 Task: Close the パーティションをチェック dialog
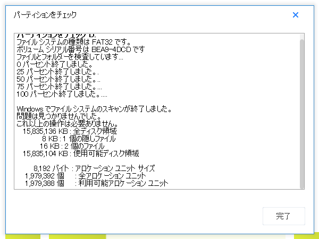296,15
